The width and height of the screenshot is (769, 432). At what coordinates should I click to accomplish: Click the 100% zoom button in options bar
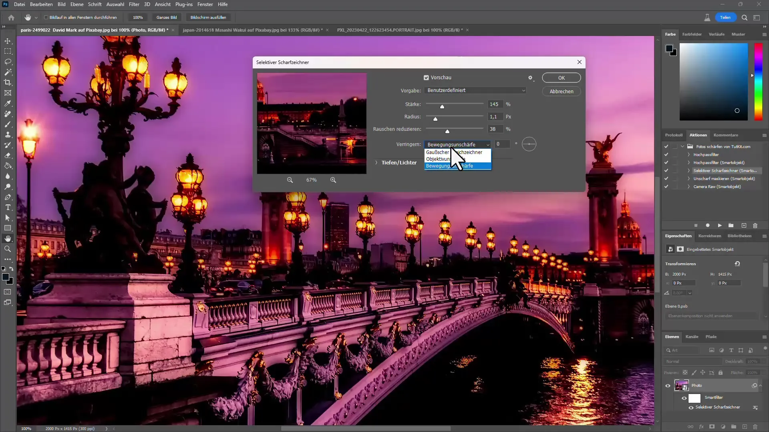pyautogui.click(x=138, y=17)
